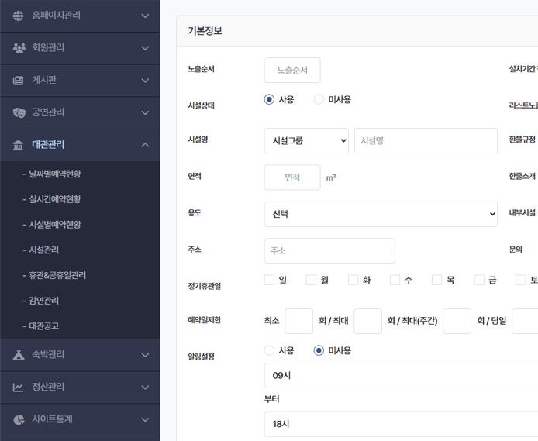This screenshot has height=441, width=538.
Task: Check the 금 closed-day checkbox
Action: click(x=479, y=280)
